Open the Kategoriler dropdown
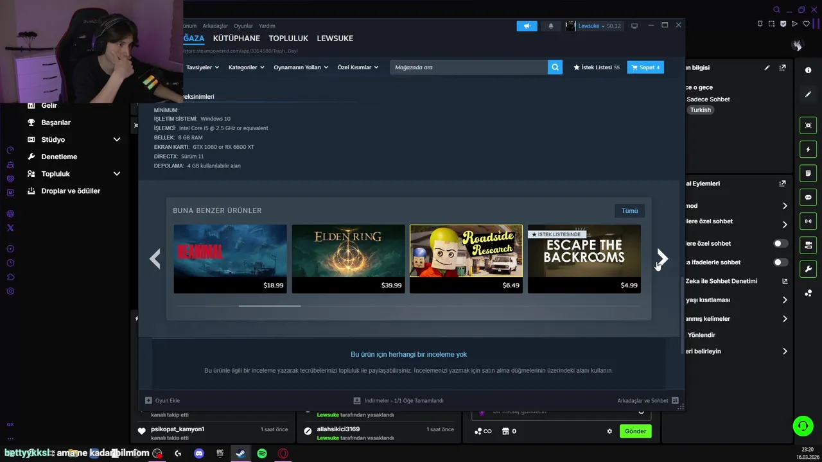 [246, 67]
